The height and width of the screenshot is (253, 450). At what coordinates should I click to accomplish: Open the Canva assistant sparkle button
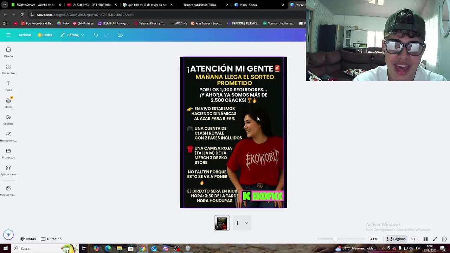click(8, 234)
